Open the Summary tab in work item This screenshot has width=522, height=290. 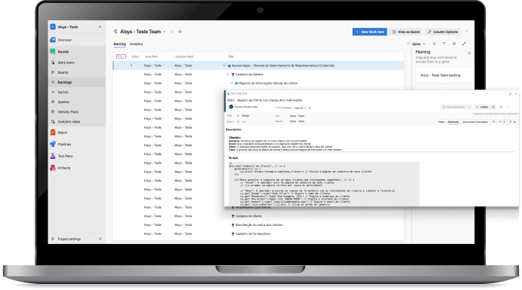(453, 122)
